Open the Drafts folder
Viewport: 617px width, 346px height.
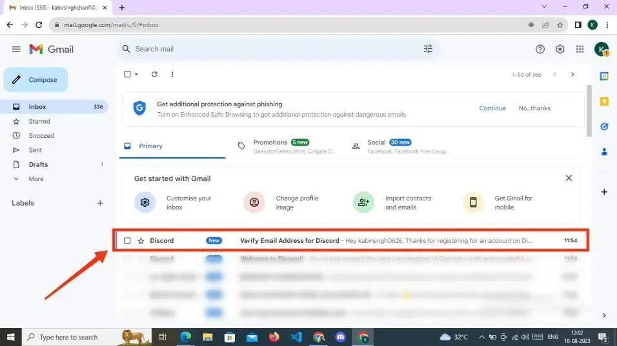click(x=55, y=164)
